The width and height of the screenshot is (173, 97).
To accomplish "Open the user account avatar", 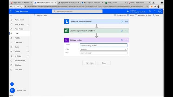I will coord(160,11).
